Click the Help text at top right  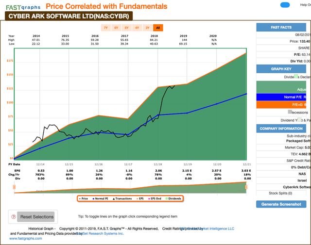305,5
